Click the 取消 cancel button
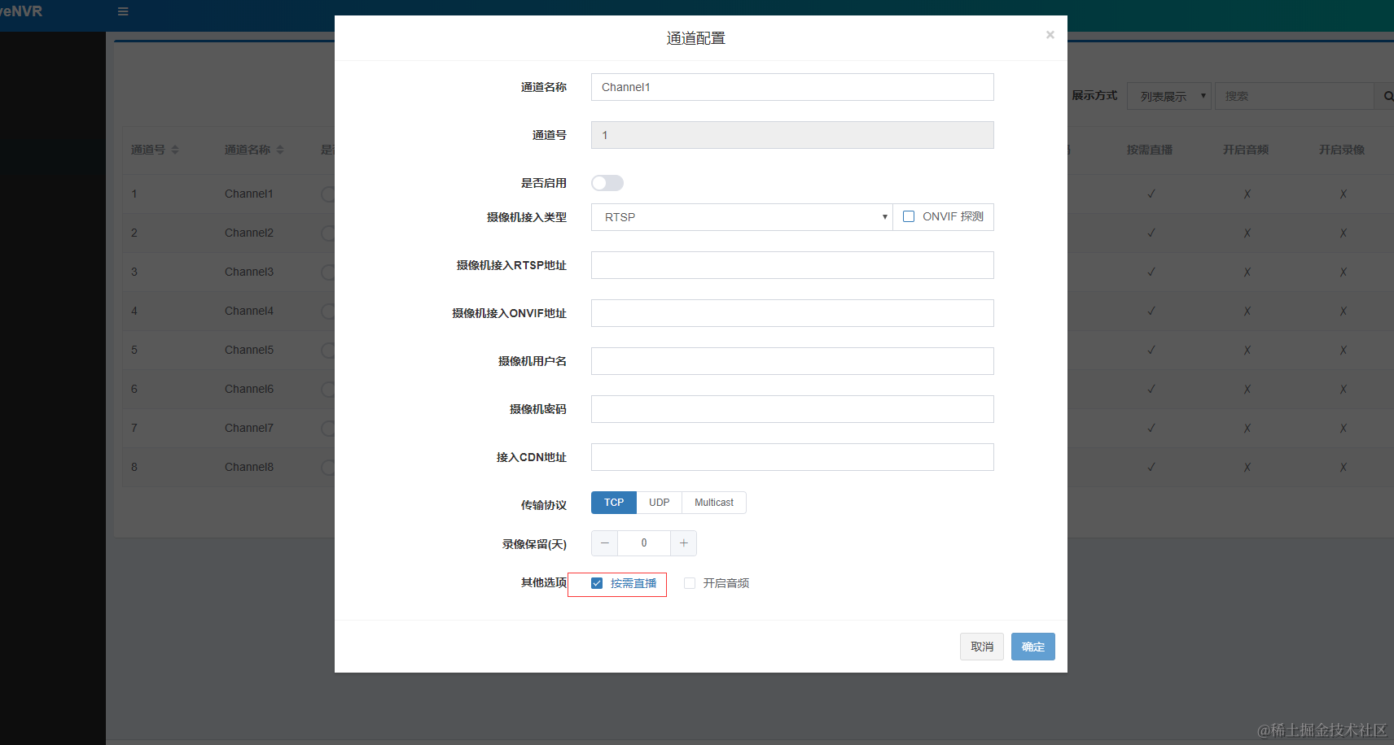 tap(981, 646)
